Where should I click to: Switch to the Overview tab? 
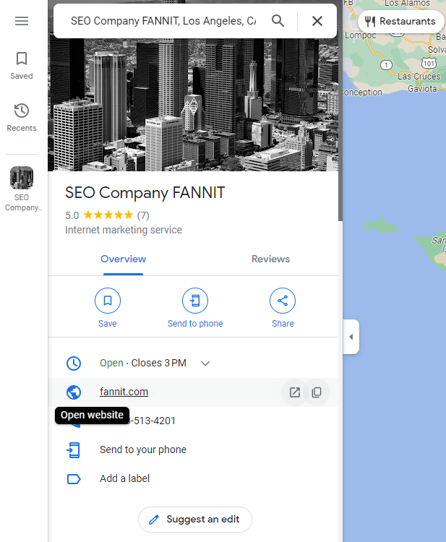click(123, 259)
